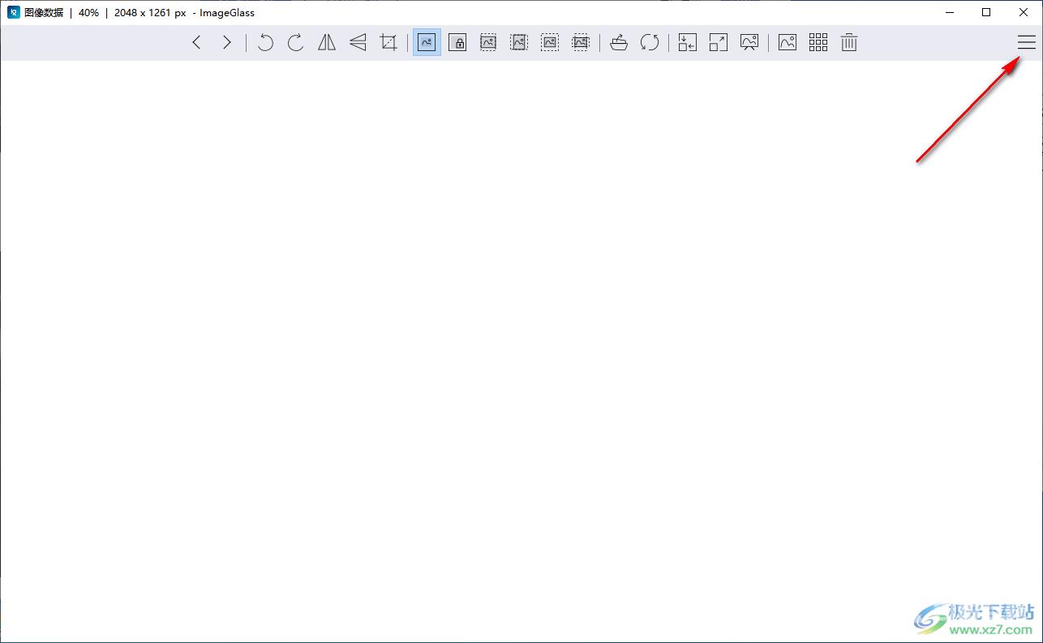
Task: Toggle window fit mode
Action: (x=688, y=43)
